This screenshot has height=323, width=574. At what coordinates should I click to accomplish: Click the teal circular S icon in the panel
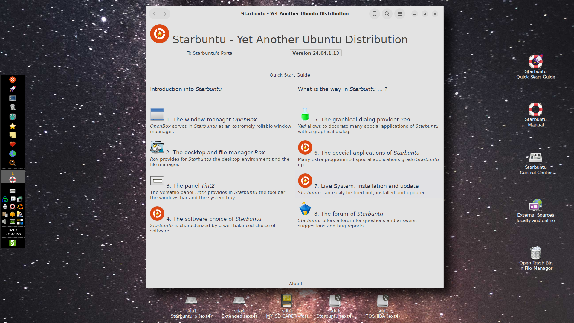13,117
